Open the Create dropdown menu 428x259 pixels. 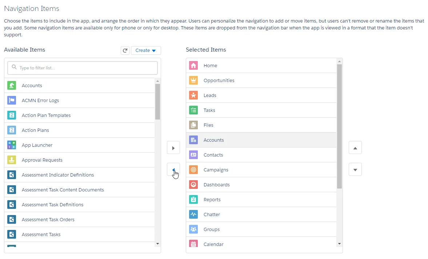coord(146,50)
